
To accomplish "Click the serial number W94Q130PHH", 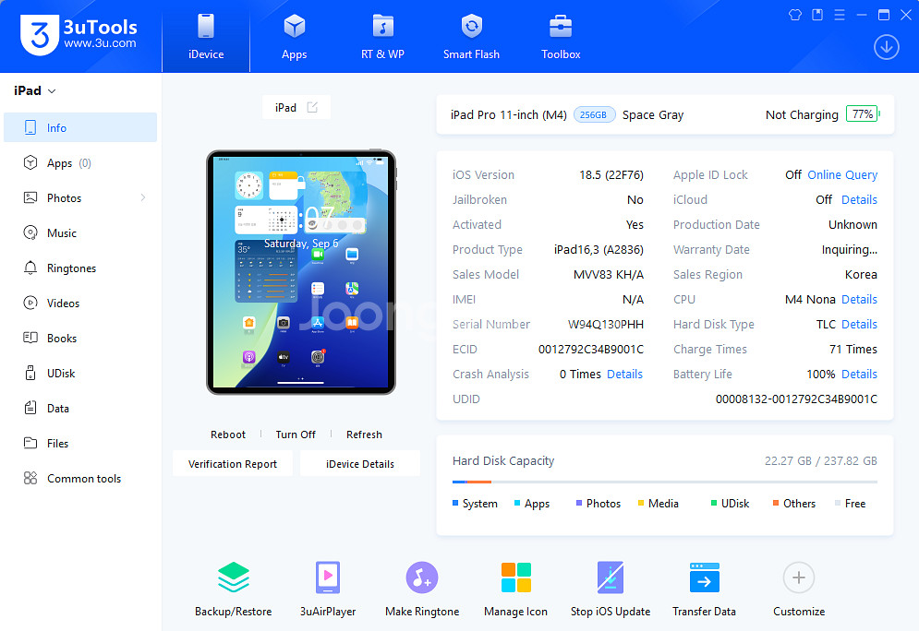I will pyautogui.click(x=606, y=325).
